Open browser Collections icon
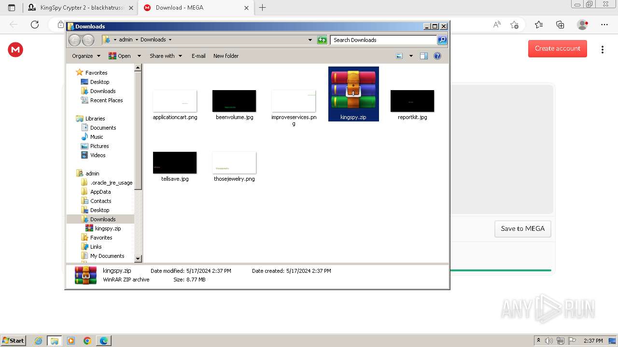Viewport: 618px width, 347px height. (561, 25)
